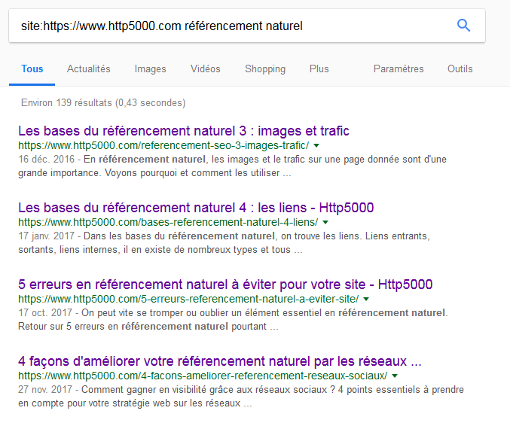The height and width of the screenshot is (426, 510).
Task: Open the Outils options
Action: tap(460, 69)
